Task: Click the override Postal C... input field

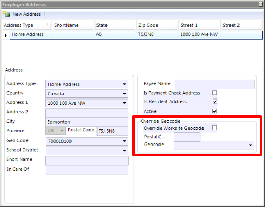Action: click(187, 137)
